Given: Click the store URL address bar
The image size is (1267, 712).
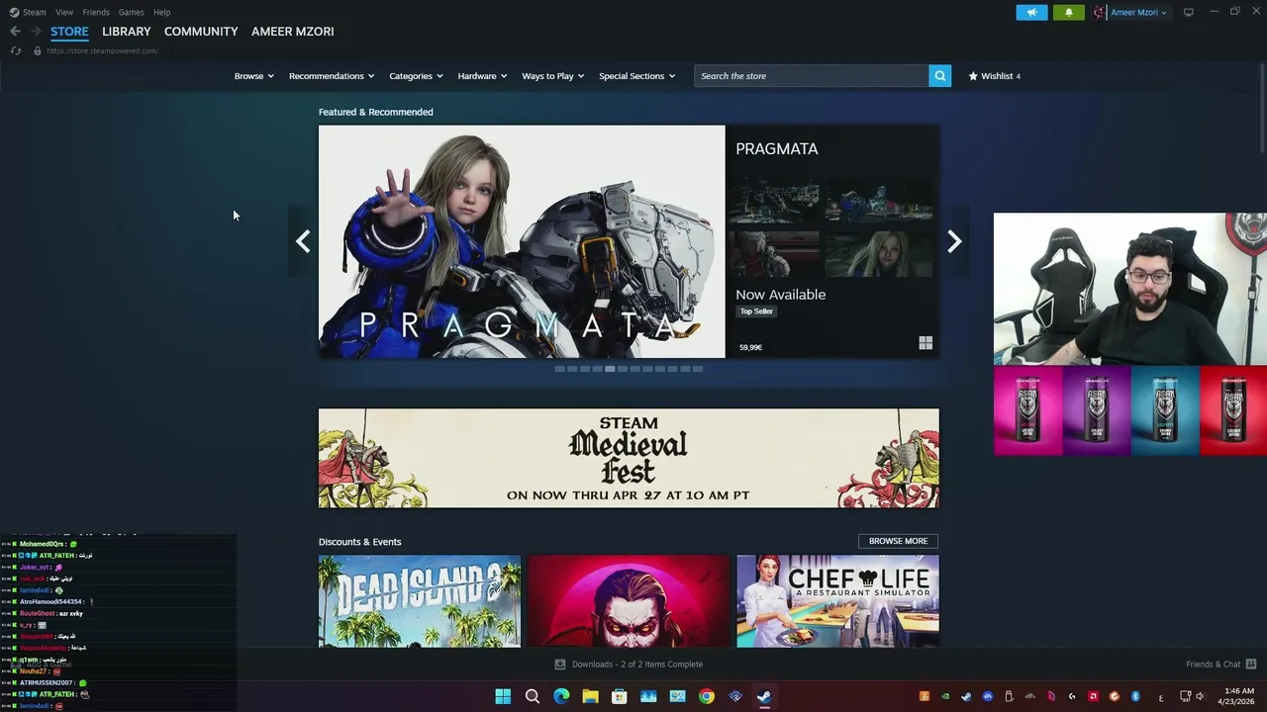Looking at the screenshot, I should 102,50.
